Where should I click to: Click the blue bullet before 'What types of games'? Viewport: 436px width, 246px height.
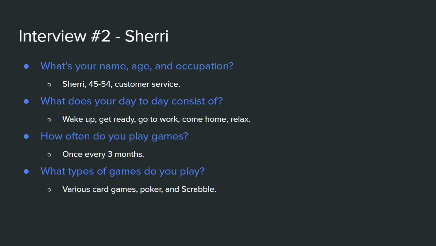[x=26, y=171]
